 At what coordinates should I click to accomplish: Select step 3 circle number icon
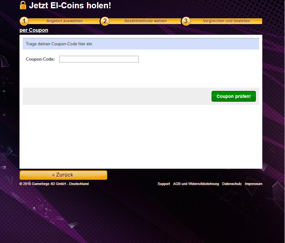(186, 21)
